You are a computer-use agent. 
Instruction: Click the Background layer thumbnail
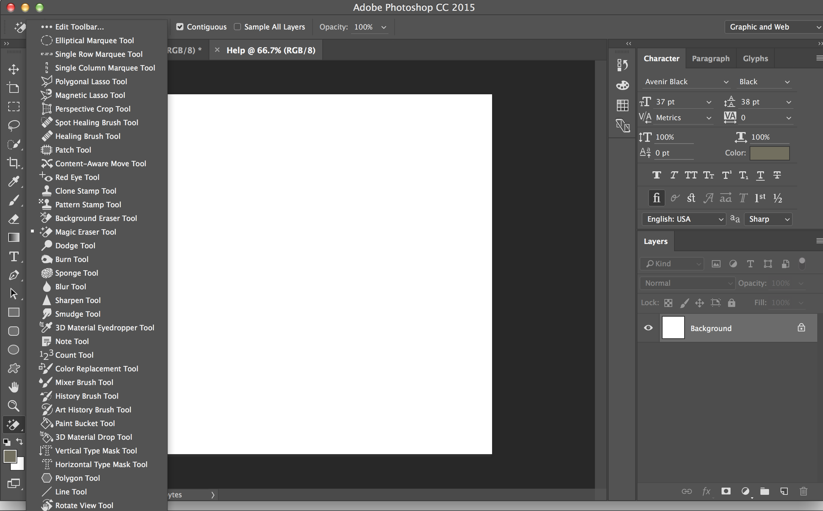672,328
